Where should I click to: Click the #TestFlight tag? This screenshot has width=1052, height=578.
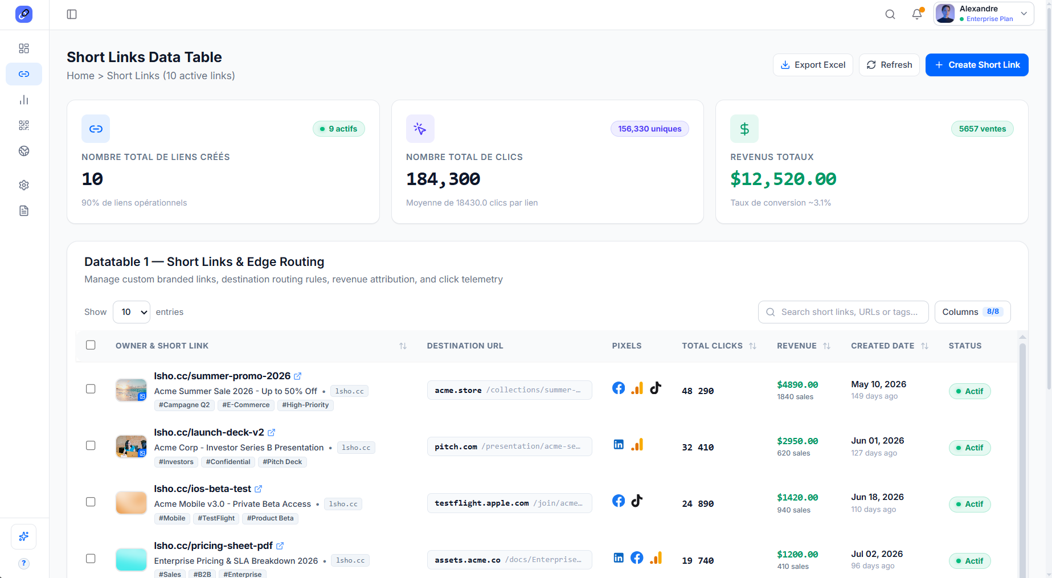click(x=216, y=518)
